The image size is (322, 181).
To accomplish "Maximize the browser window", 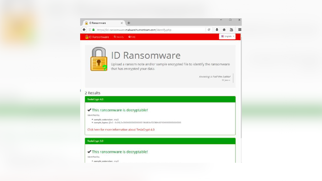I will [230, 20].
